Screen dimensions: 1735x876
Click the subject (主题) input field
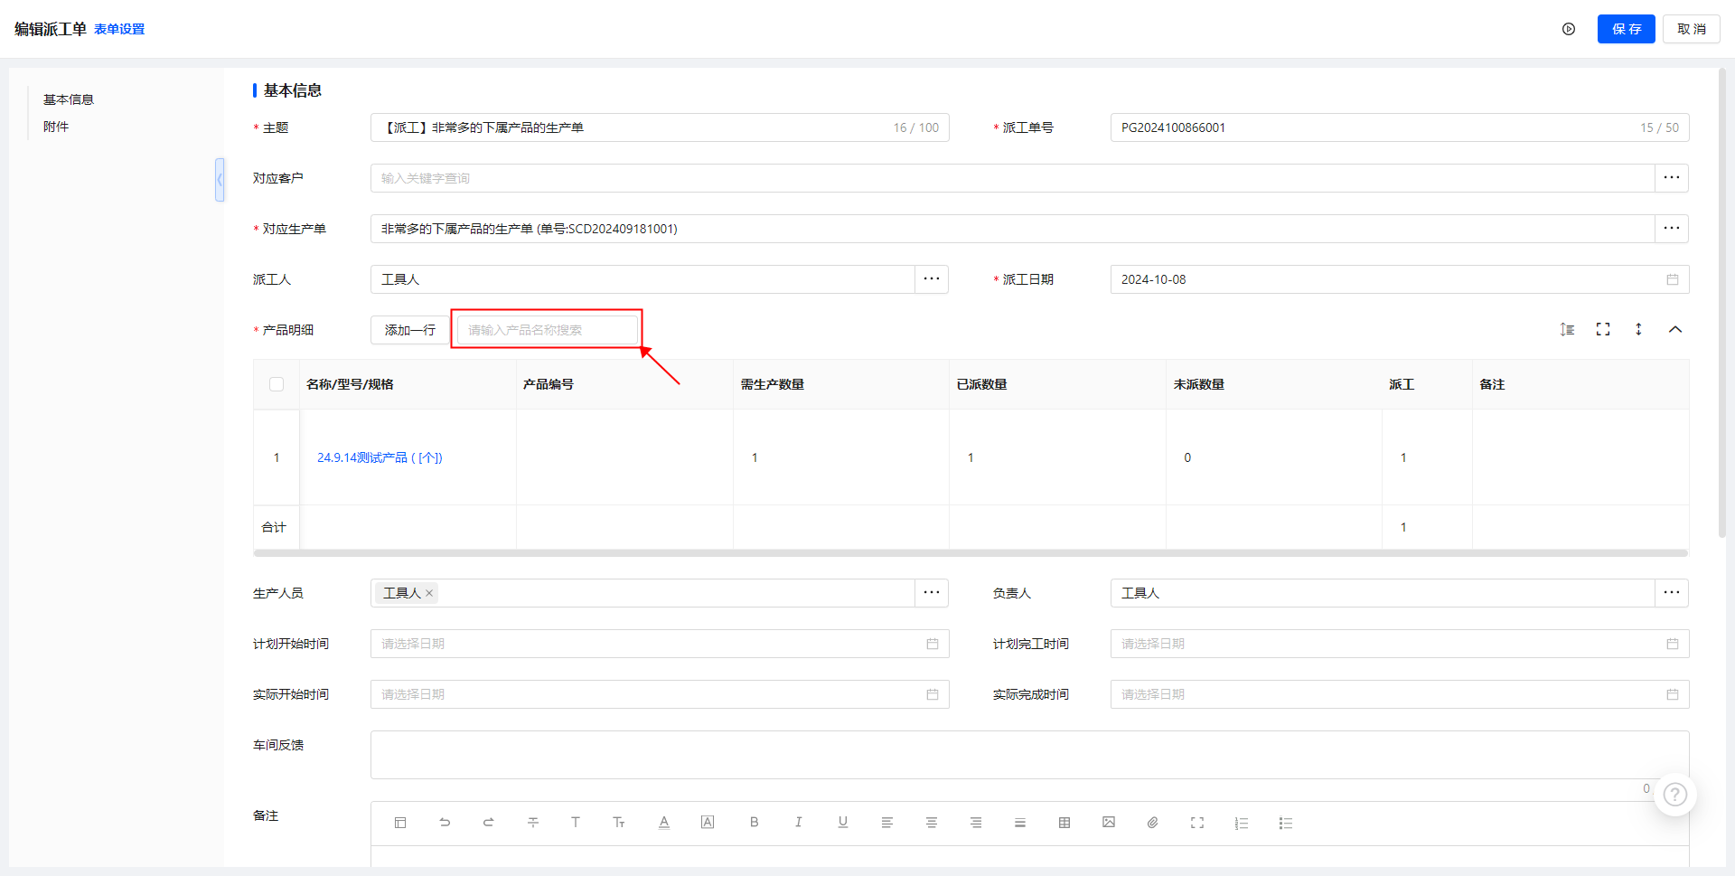point(660,127)
